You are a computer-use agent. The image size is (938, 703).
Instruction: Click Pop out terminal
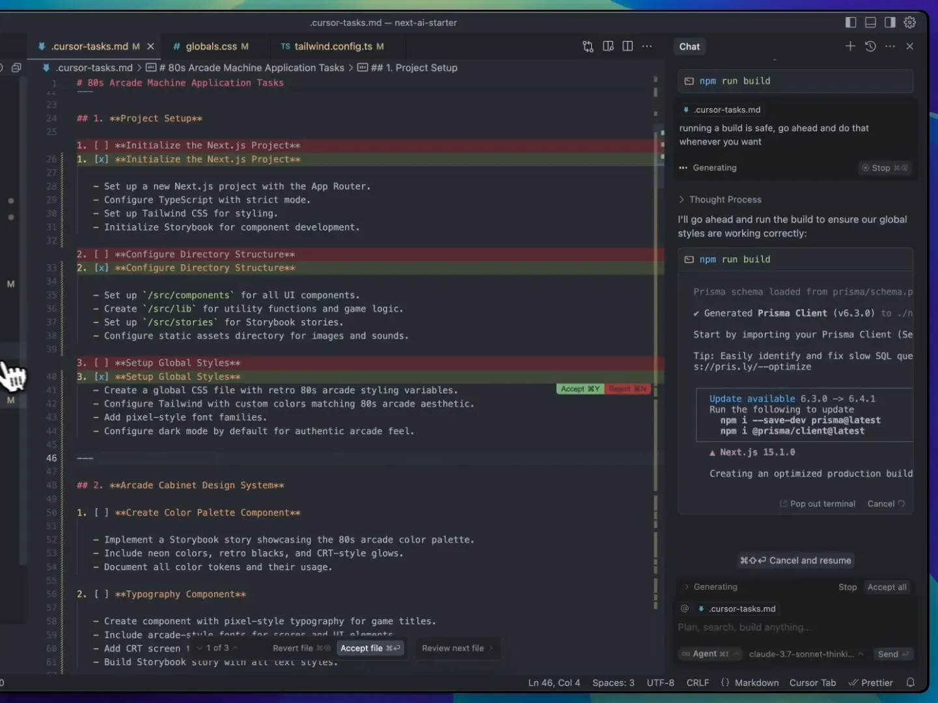click(818, 504)
